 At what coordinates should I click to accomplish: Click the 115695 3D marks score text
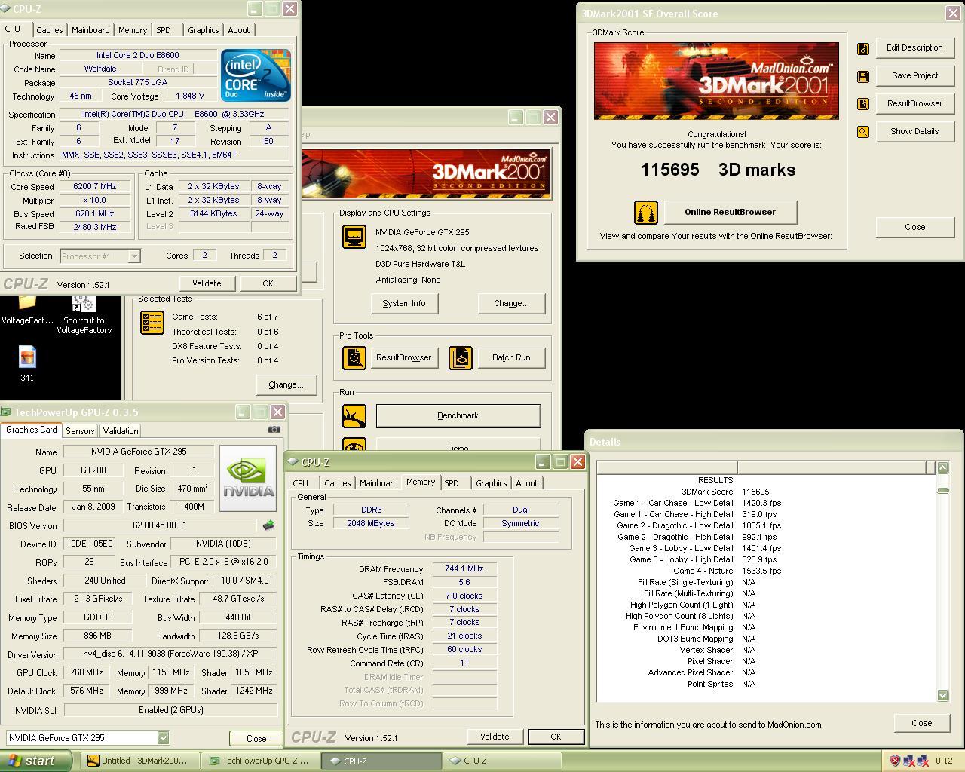[718, 170]
